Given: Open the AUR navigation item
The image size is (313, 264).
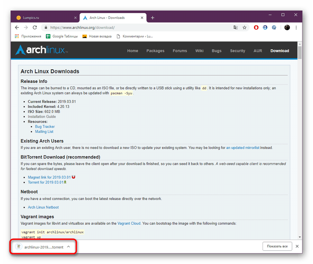Looking at the screenshot, I should click(258, 51).
